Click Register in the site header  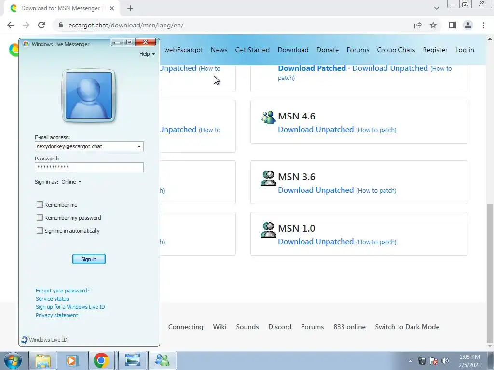(x=435, y=50)
